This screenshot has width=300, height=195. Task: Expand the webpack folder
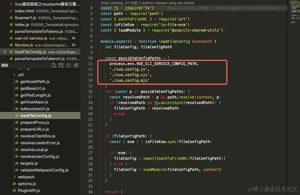[14, 177]
